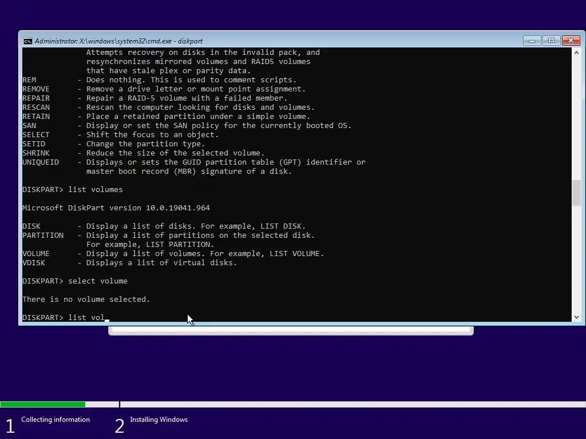Click the REMOVE command entry
Viewport: 586px width, 439px height.
pyautogui.click(x=164, y=89)
